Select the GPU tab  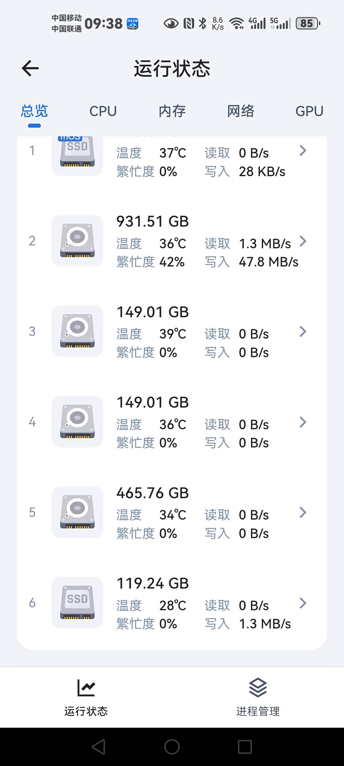click(x=309, y=111)
